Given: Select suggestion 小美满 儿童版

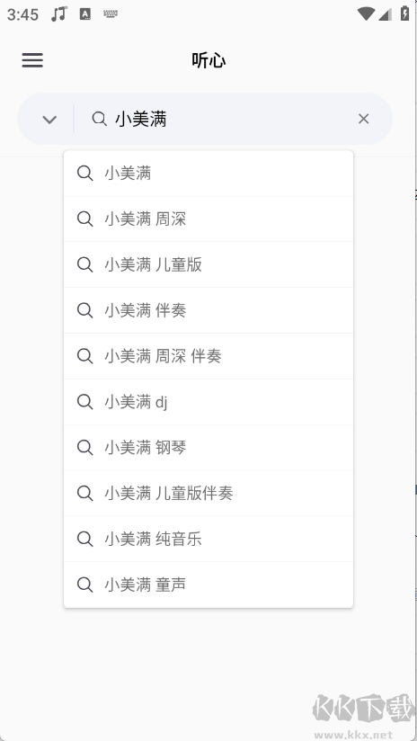Looking at the screenshot, I should point(208,264).
